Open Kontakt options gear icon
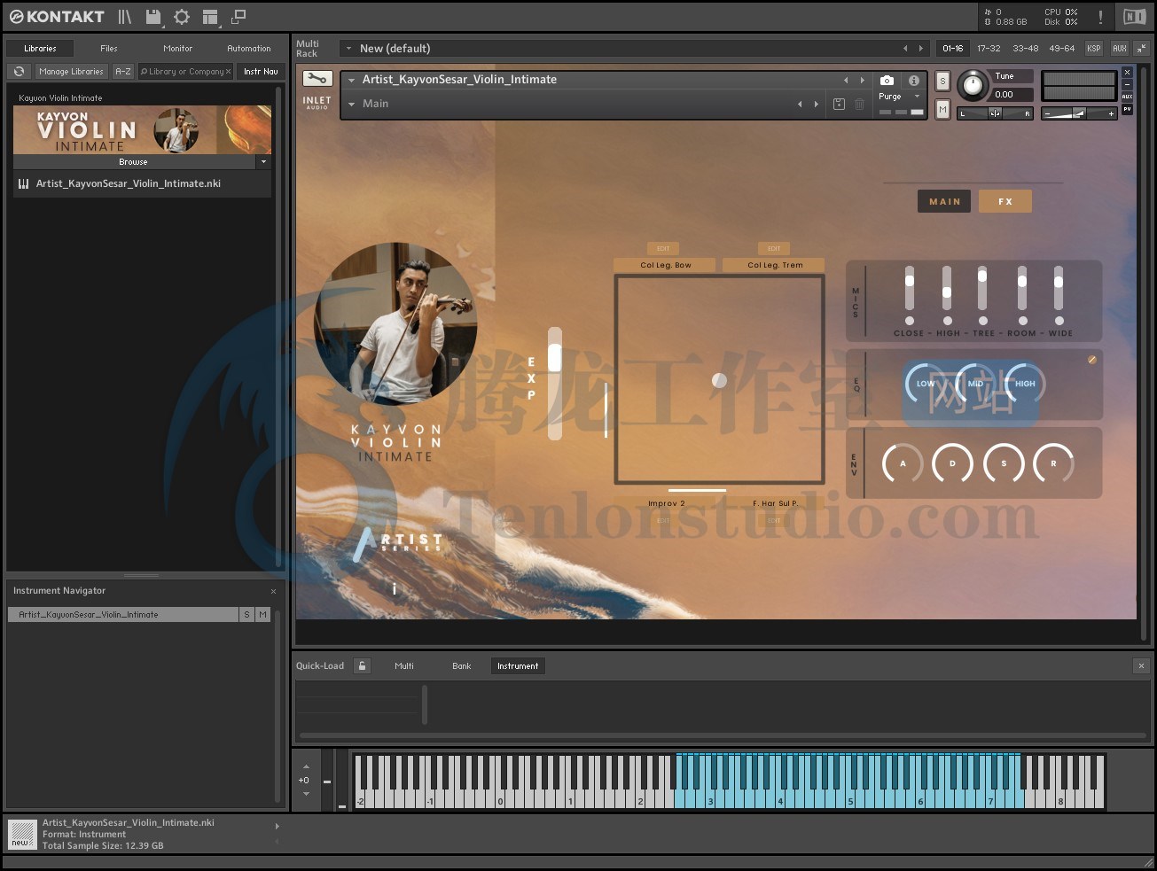This screenshot has width=1157, height=871. [x=182, y=16]
